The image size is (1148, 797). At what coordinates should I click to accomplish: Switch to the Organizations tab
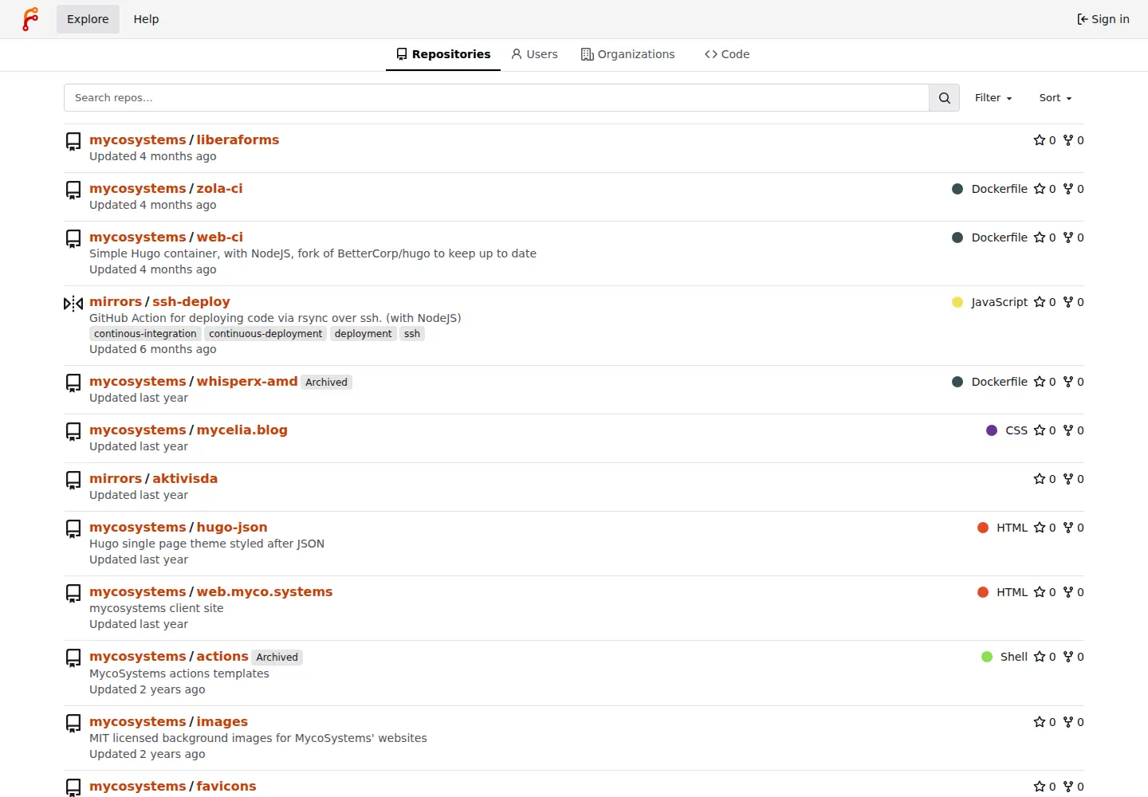click(628, 54)
